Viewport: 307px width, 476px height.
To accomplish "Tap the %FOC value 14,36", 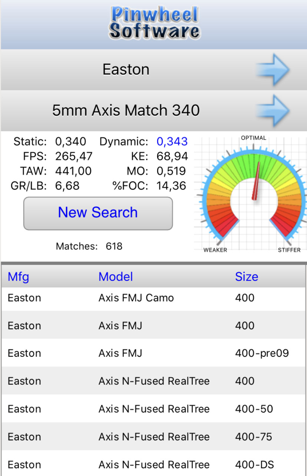I will [x=172, y=186].
